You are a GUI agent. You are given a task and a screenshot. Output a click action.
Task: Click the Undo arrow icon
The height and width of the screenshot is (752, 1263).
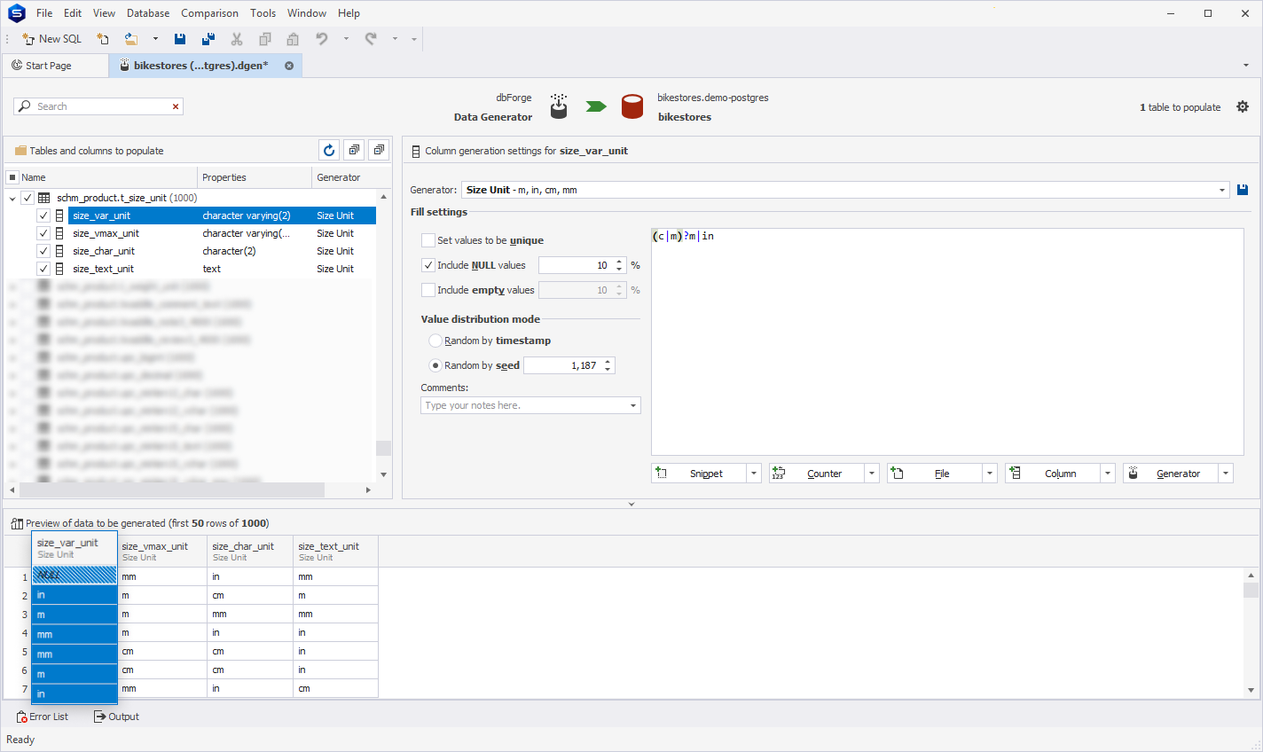click(322, 39)
